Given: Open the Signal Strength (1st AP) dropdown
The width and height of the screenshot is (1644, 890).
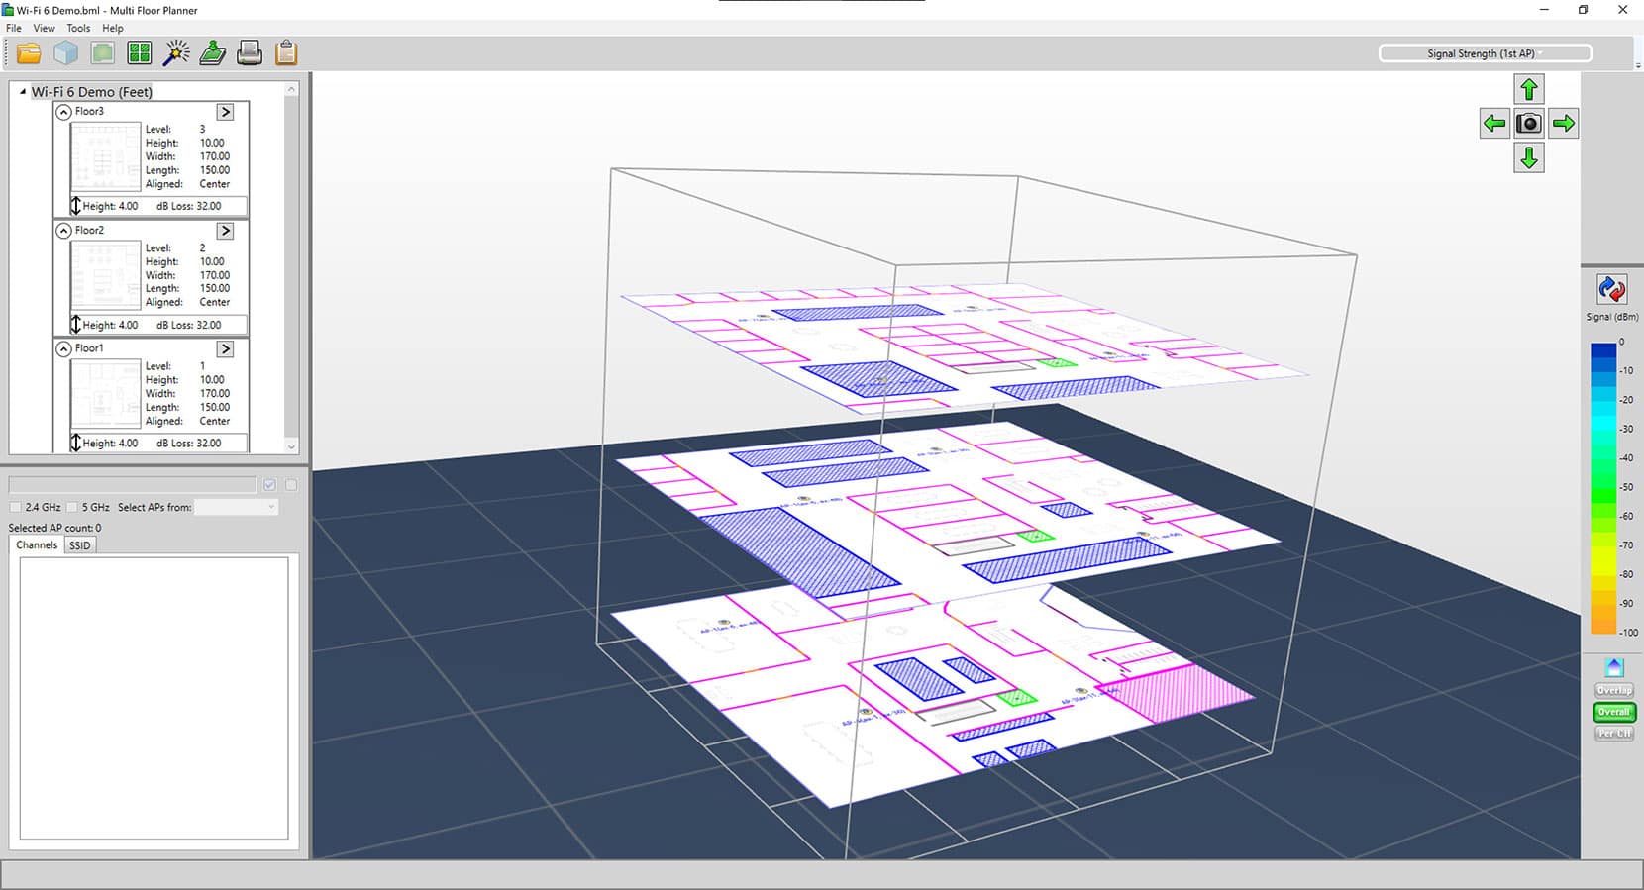Looking at the screenshot, I should click(x=1485, y=53).
